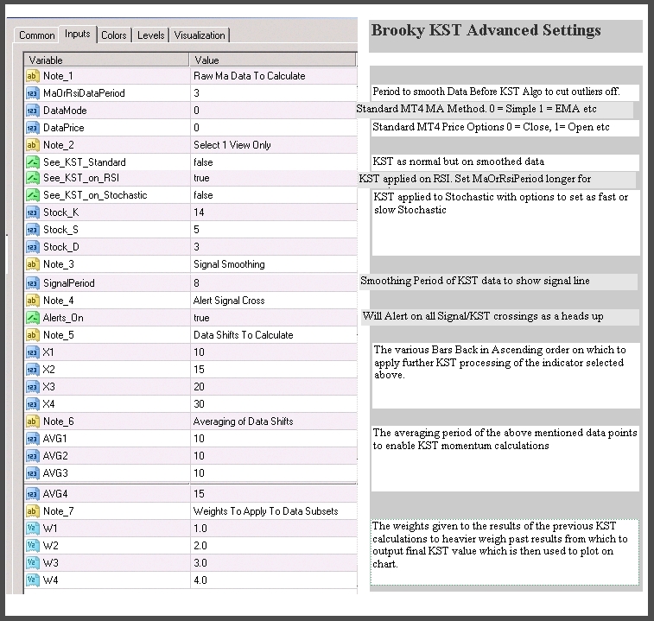This screenshot has width=654, height=621.
Task: Select the AVG4 value 15
Action: point(274,494)
